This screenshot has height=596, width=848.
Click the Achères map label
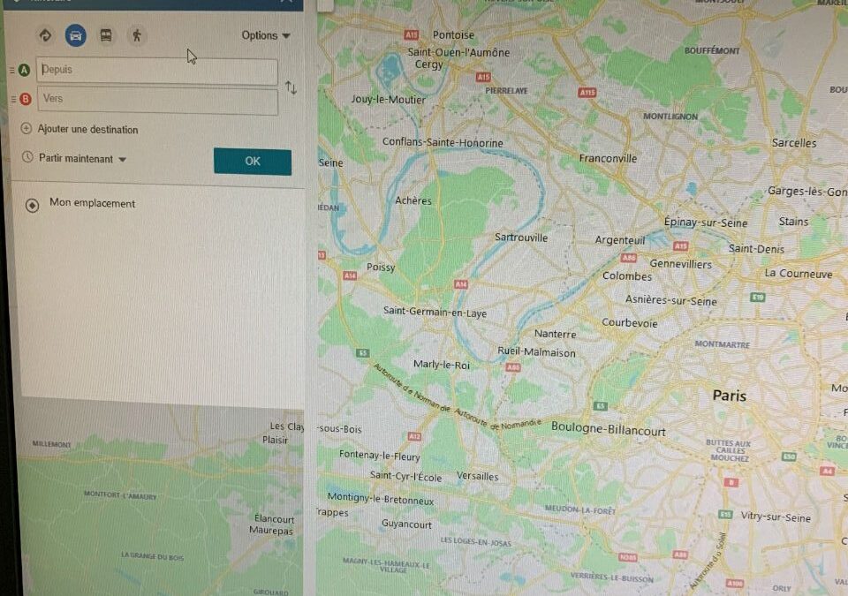[413, 200]
